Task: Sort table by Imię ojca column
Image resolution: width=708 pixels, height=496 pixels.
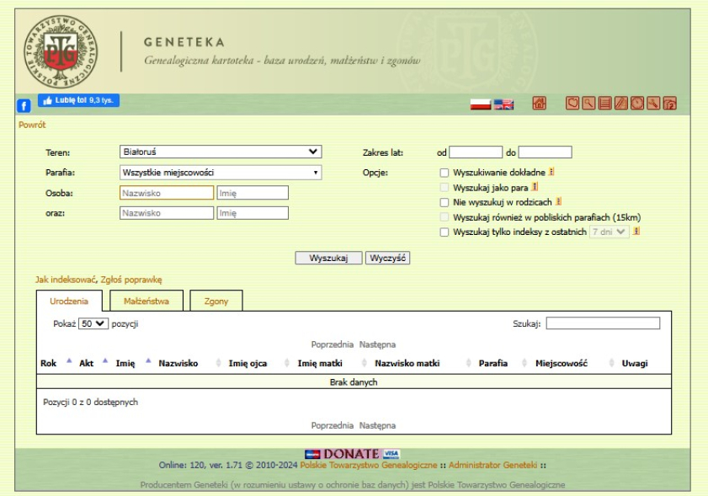Action: [258, 363]
